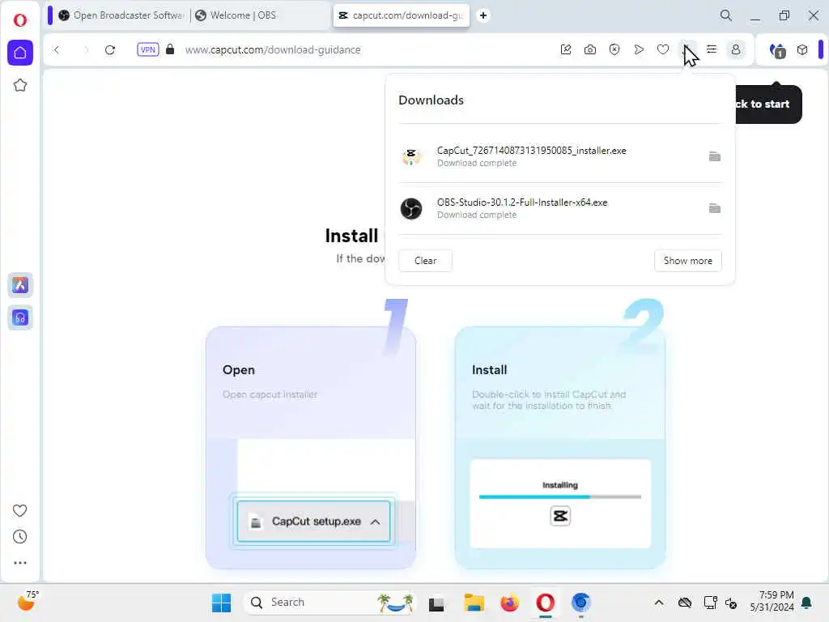Click the forward navigation arrow
This screenshot has height=622, width=829.
[x=86, y=49]
